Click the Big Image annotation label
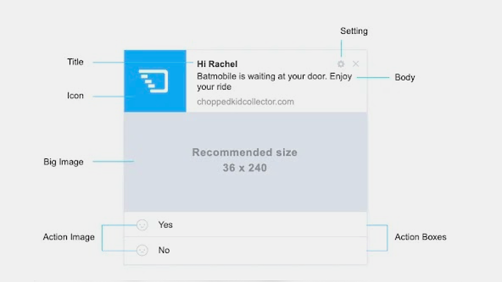The image size is (502, 282). pos(63,162)
